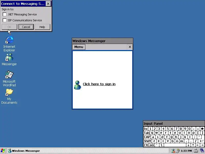This screenshot has height=154, width=205.
Task: Check the SIP Communications Service box
Action: tap(5, 20)
